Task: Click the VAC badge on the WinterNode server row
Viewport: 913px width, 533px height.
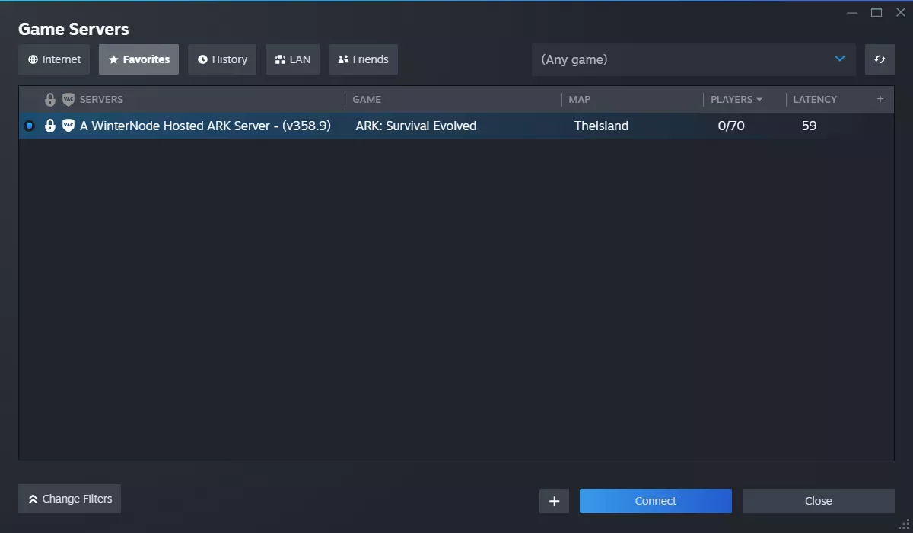Action: tap(67, 126)
